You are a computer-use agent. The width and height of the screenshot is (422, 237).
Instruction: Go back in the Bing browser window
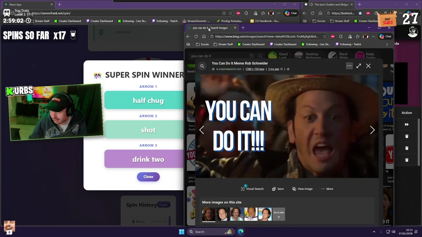[188, 37]
